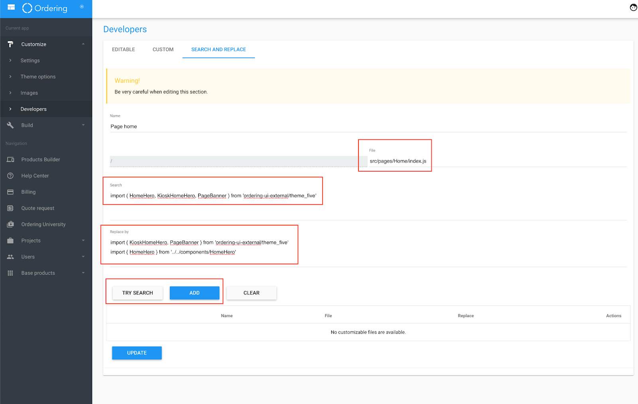Click the Help Center question mark icon
Viewport: 638px width, 404px height.
coord(10,176)
